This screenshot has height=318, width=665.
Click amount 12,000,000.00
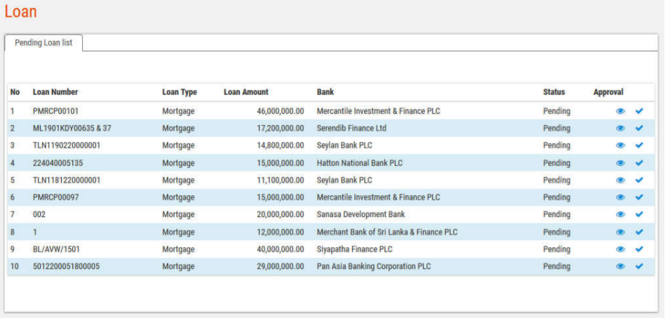pos(281,232)
